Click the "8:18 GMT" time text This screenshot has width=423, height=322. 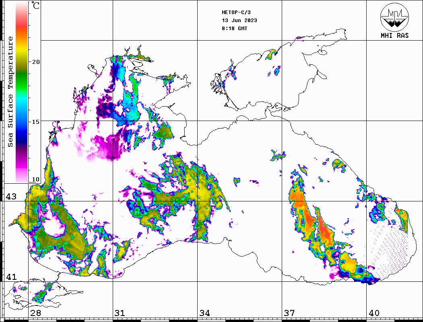(x=235, y=28)
